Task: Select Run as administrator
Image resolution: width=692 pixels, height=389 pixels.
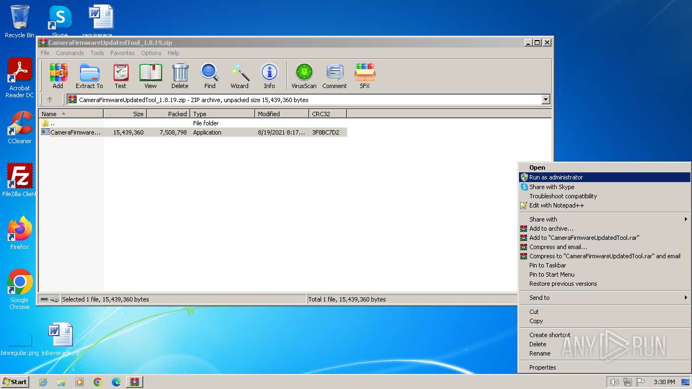Action: (x=604, y=177)
